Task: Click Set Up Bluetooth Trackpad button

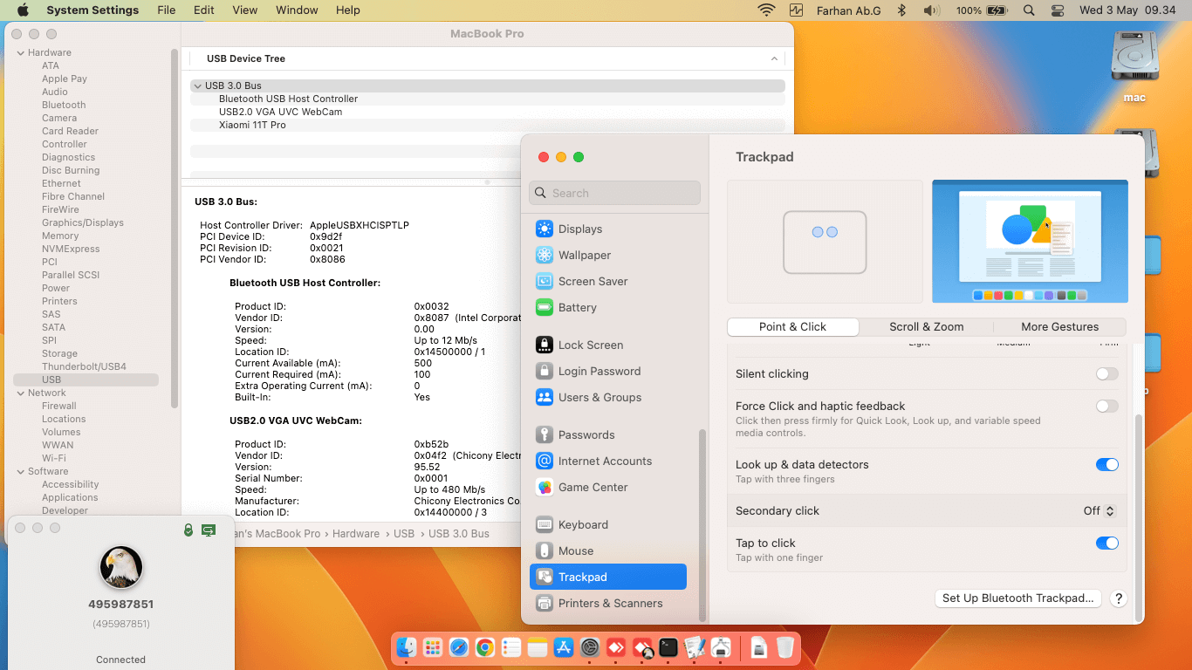Action: pos(1017,598)
